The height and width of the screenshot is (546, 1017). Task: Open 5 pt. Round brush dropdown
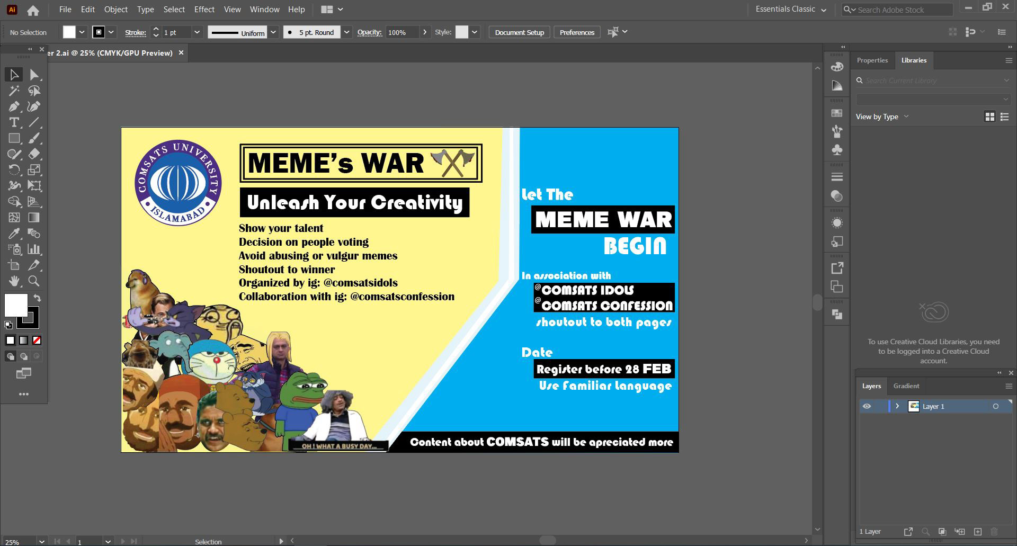(346, 32)
